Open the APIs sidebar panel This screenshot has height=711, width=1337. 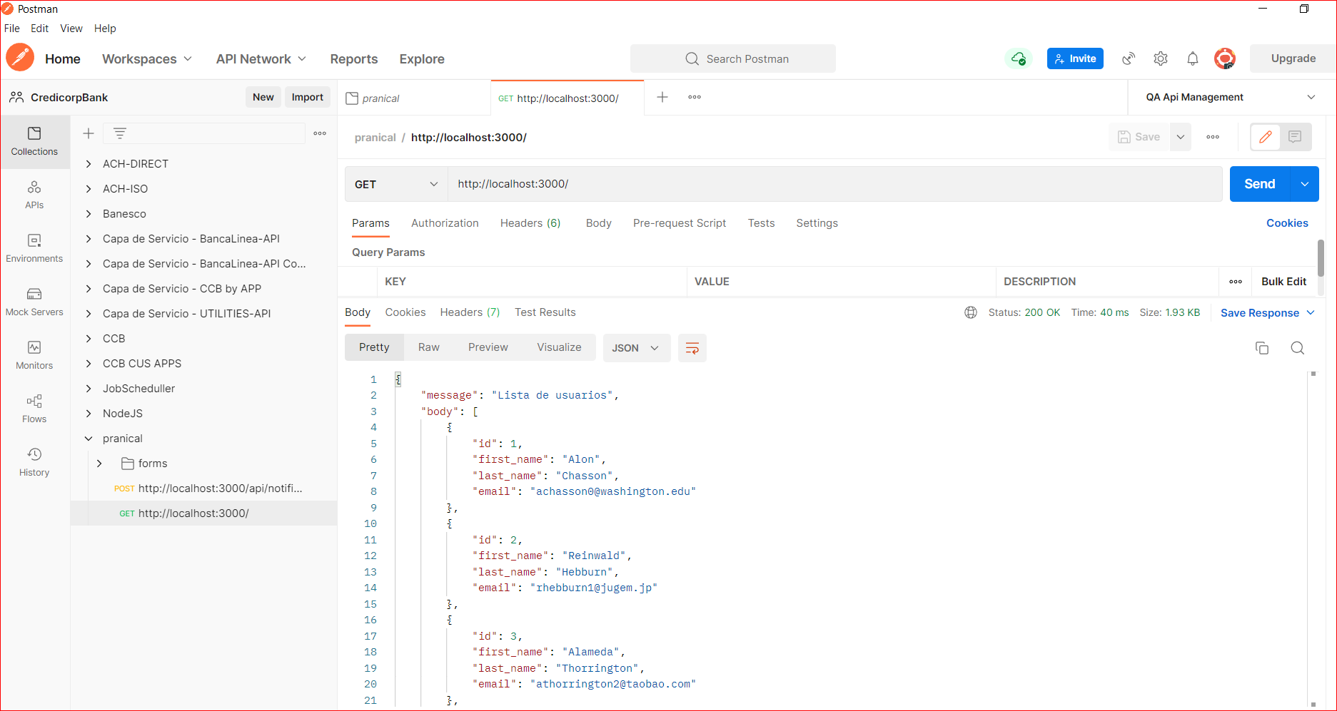(34, 195)
